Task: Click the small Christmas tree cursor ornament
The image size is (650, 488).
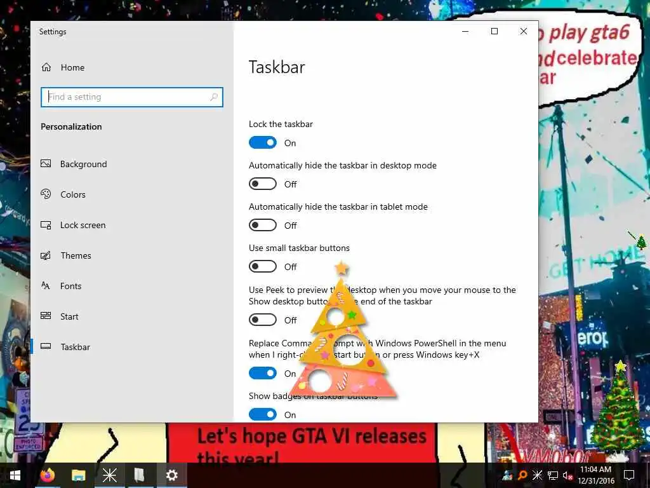Action: (x=641, y=242)
